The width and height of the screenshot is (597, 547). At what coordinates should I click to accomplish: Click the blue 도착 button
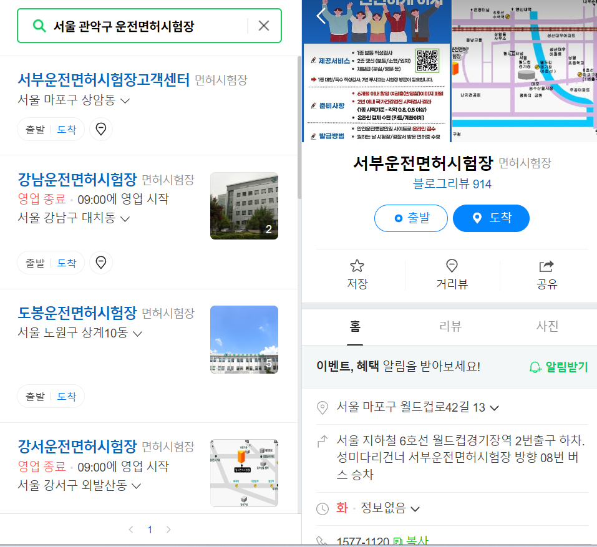493,218
